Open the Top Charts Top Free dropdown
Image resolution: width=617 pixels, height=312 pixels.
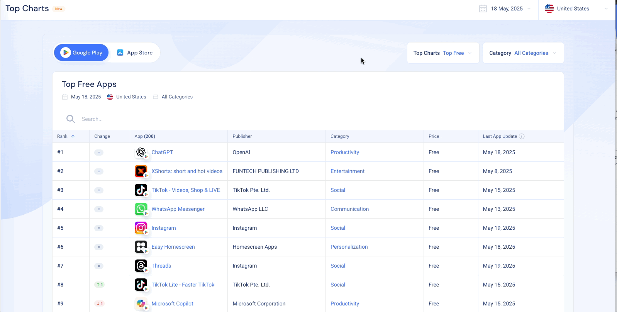[443, 53]
